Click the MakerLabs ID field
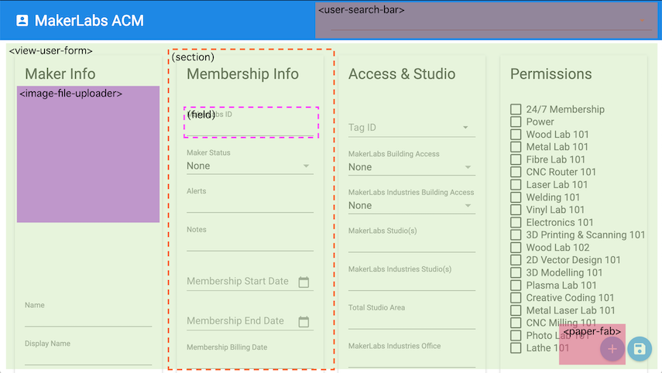662x373 pixels. 250,122
